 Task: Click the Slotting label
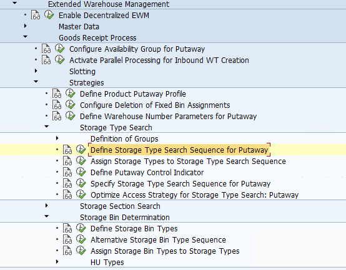[x=82, y=71]
